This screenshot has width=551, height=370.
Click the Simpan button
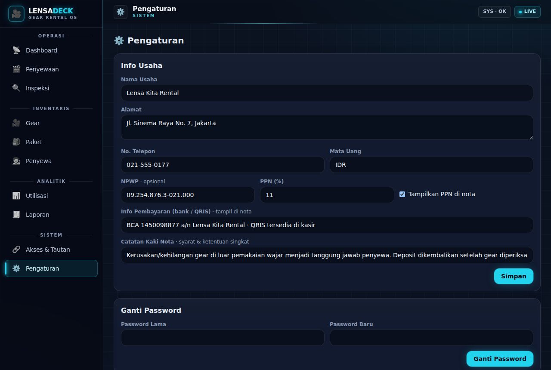514,276
